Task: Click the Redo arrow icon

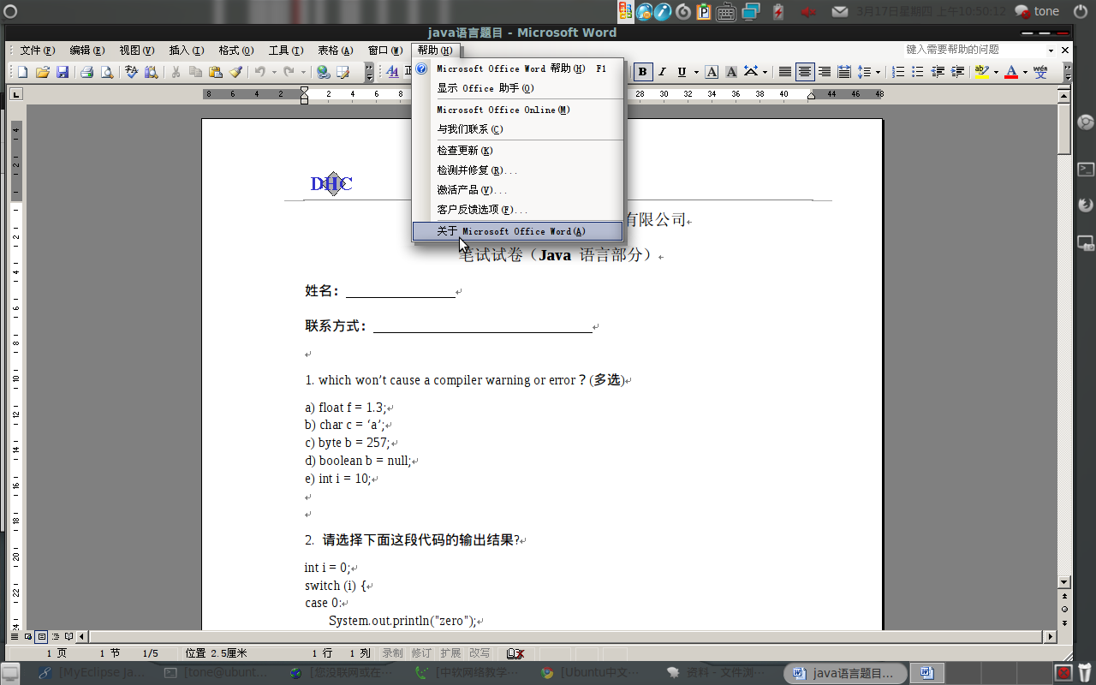Action: click(289, 73)
